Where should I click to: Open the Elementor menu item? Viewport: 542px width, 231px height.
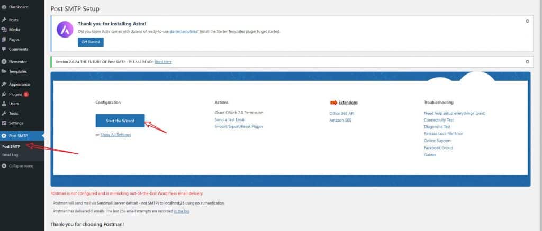tap(18, 62)
